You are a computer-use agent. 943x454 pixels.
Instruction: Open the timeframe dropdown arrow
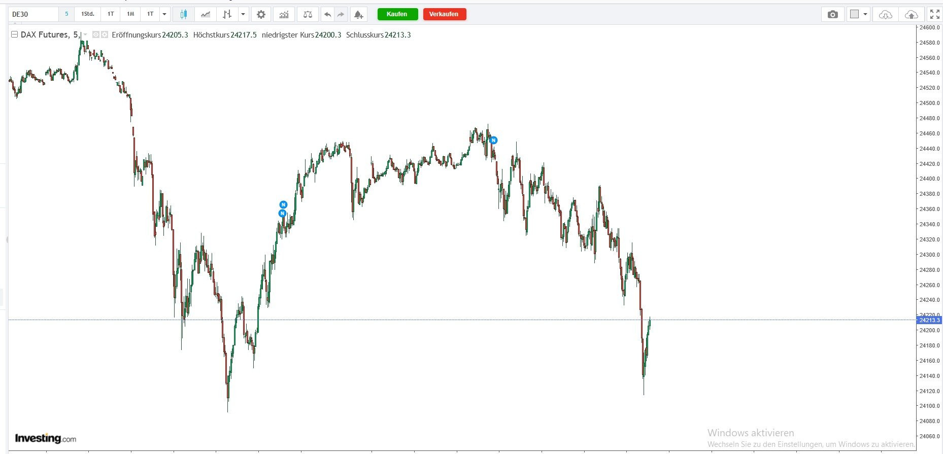click(164, 14)
